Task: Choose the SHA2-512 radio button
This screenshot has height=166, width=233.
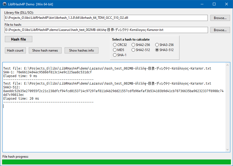Action: (x=133, y=50)
